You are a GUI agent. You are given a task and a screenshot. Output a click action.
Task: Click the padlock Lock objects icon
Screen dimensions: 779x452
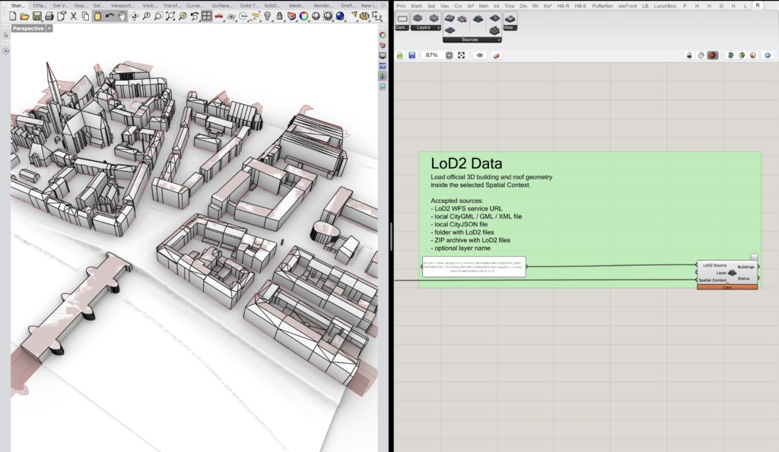point(279,17)
